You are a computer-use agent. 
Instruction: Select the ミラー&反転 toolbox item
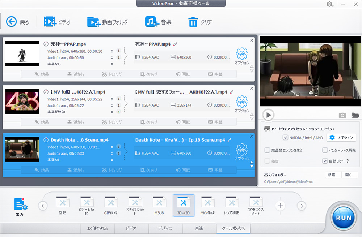pos(87,206)
